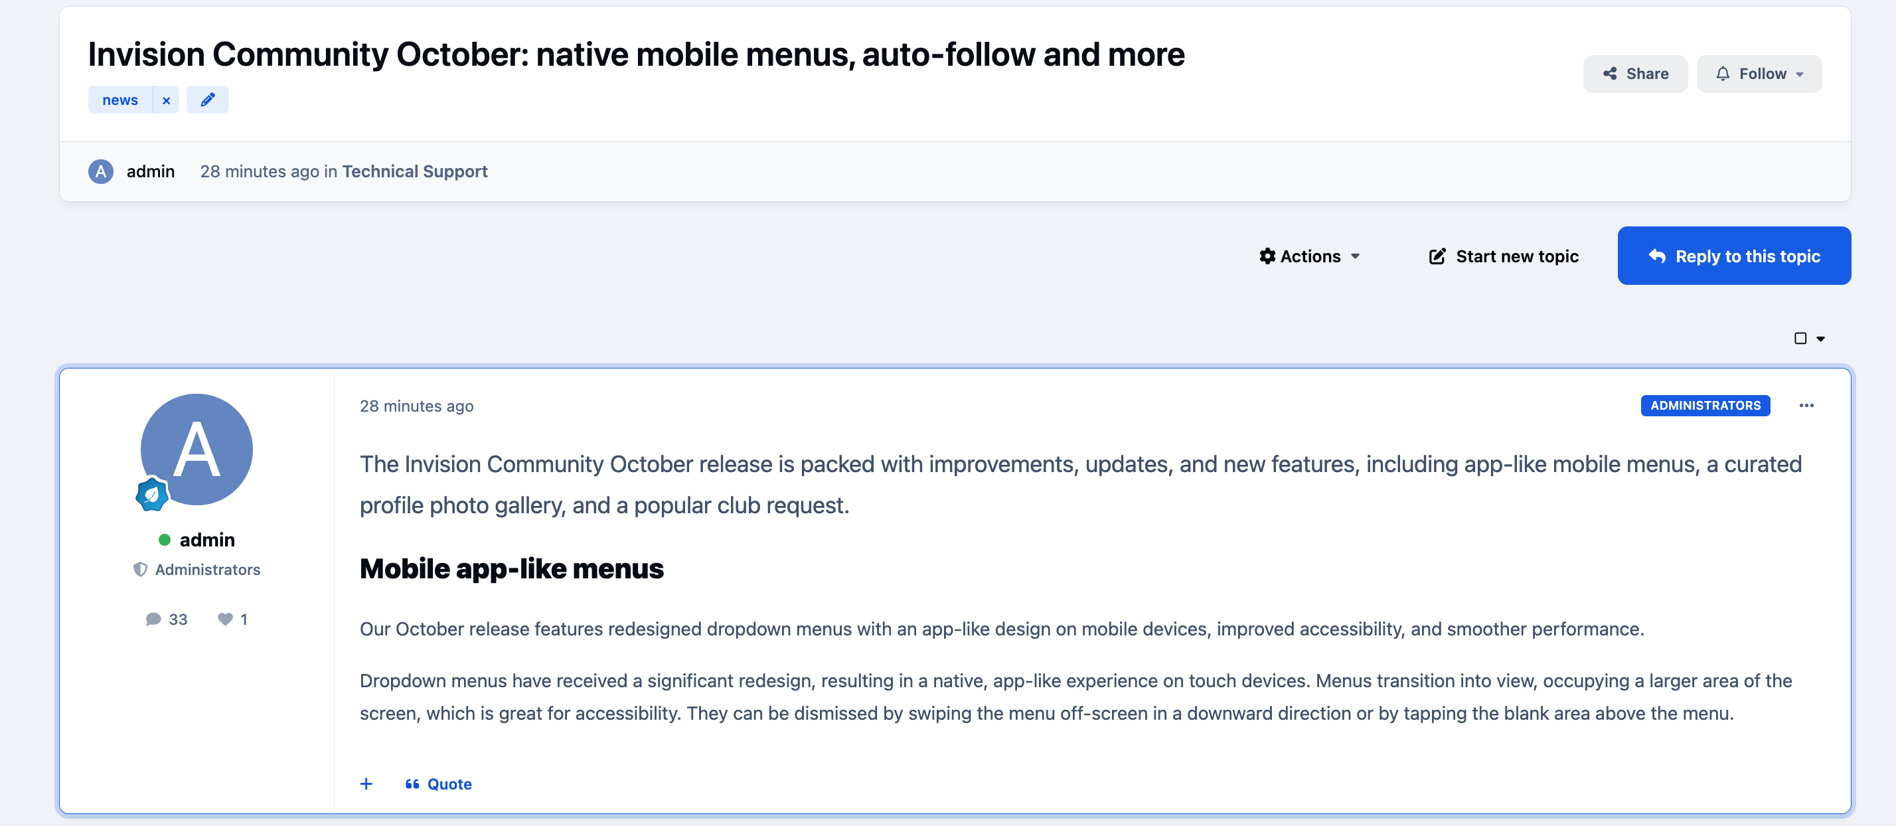
Task: Click Start new topic
Action: tap(1504, 256)
